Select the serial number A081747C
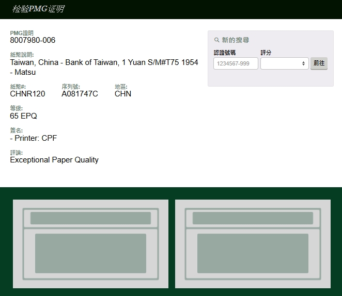The image size is (342, 296). [x=80, y=94]
